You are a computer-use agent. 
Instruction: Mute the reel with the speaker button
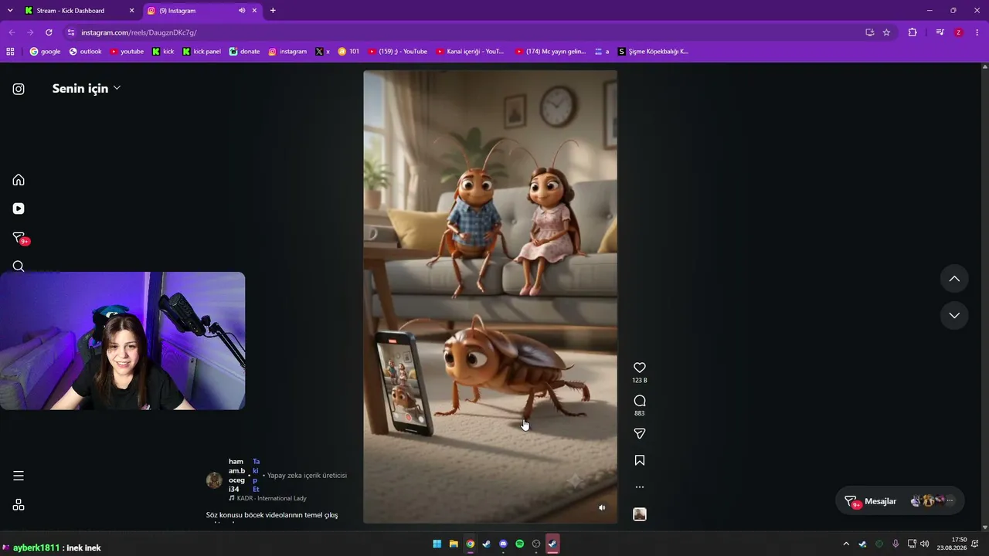click(x=602, y=507)
